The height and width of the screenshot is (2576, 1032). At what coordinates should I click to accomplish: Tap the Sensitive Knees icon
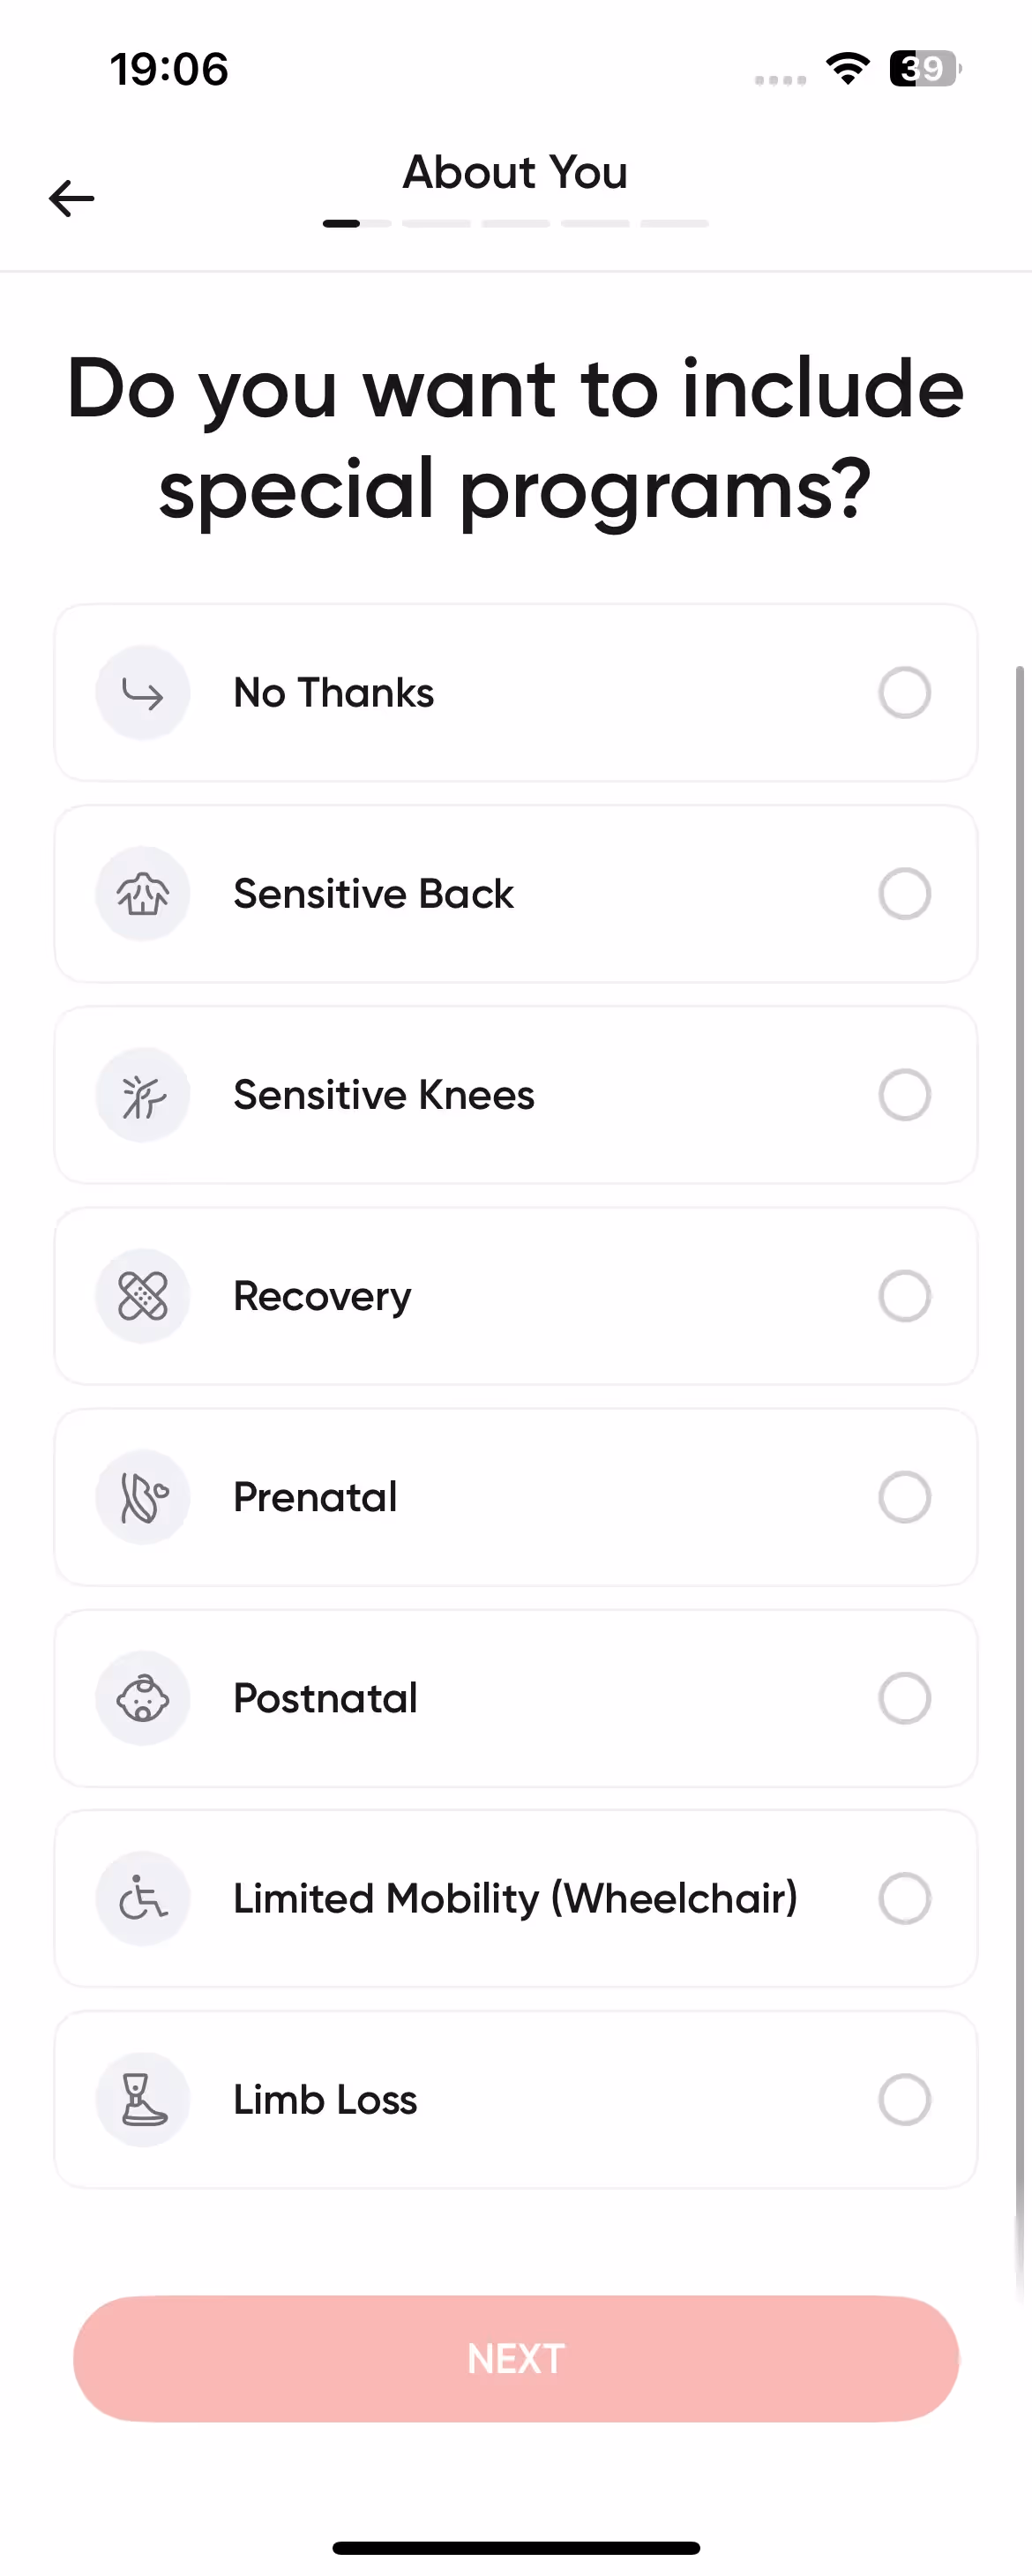point(143,1095)
